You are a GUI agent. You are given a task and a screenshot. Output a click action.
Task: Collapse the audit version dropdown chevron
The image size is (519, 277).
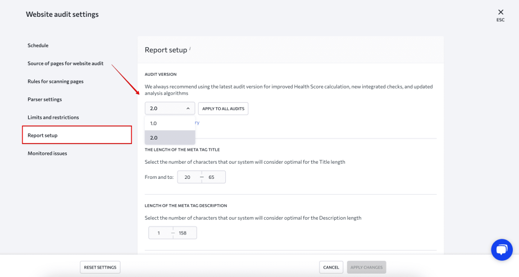pos(188,108)
